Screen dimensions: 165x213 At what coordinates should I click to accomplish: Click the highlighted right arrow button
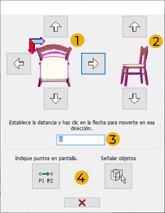pos(93,64)
